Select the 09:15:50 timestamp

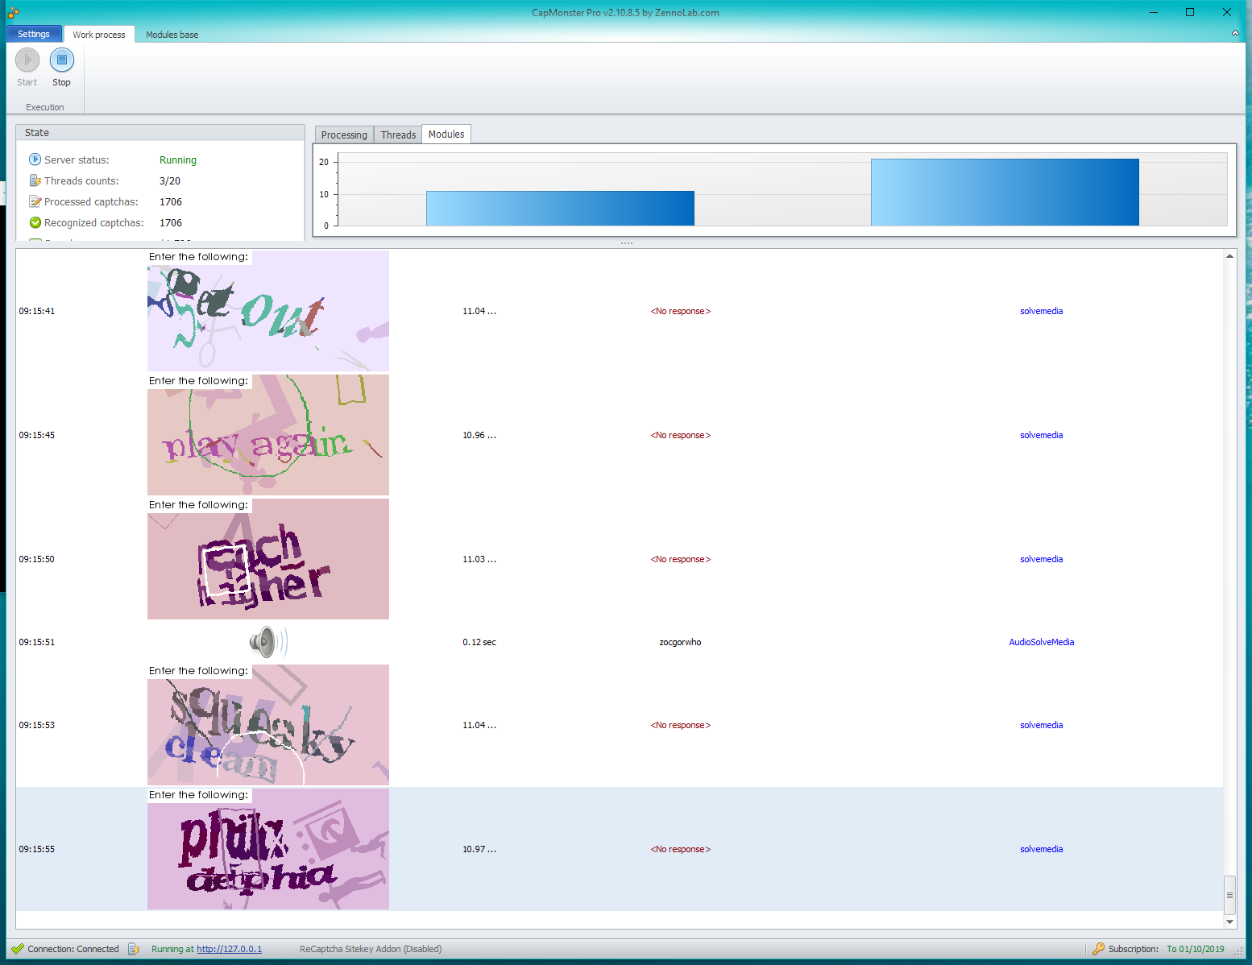pyautogui.click(x=37, y=559)
